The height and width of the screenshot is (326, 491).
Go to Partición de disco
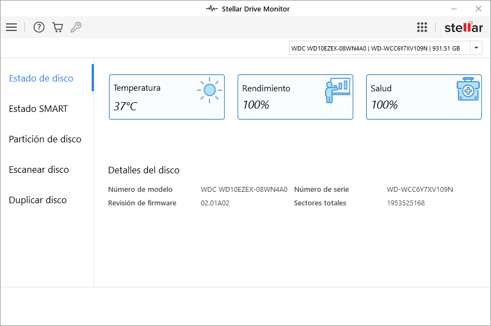pyautogui.click(x=45, y=139)
